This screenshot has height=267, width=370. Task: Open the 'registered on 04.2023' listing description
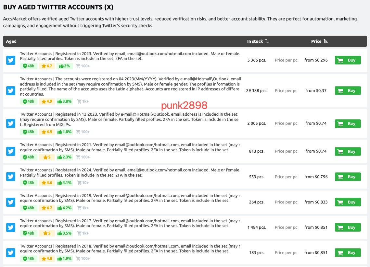point(131,87)
